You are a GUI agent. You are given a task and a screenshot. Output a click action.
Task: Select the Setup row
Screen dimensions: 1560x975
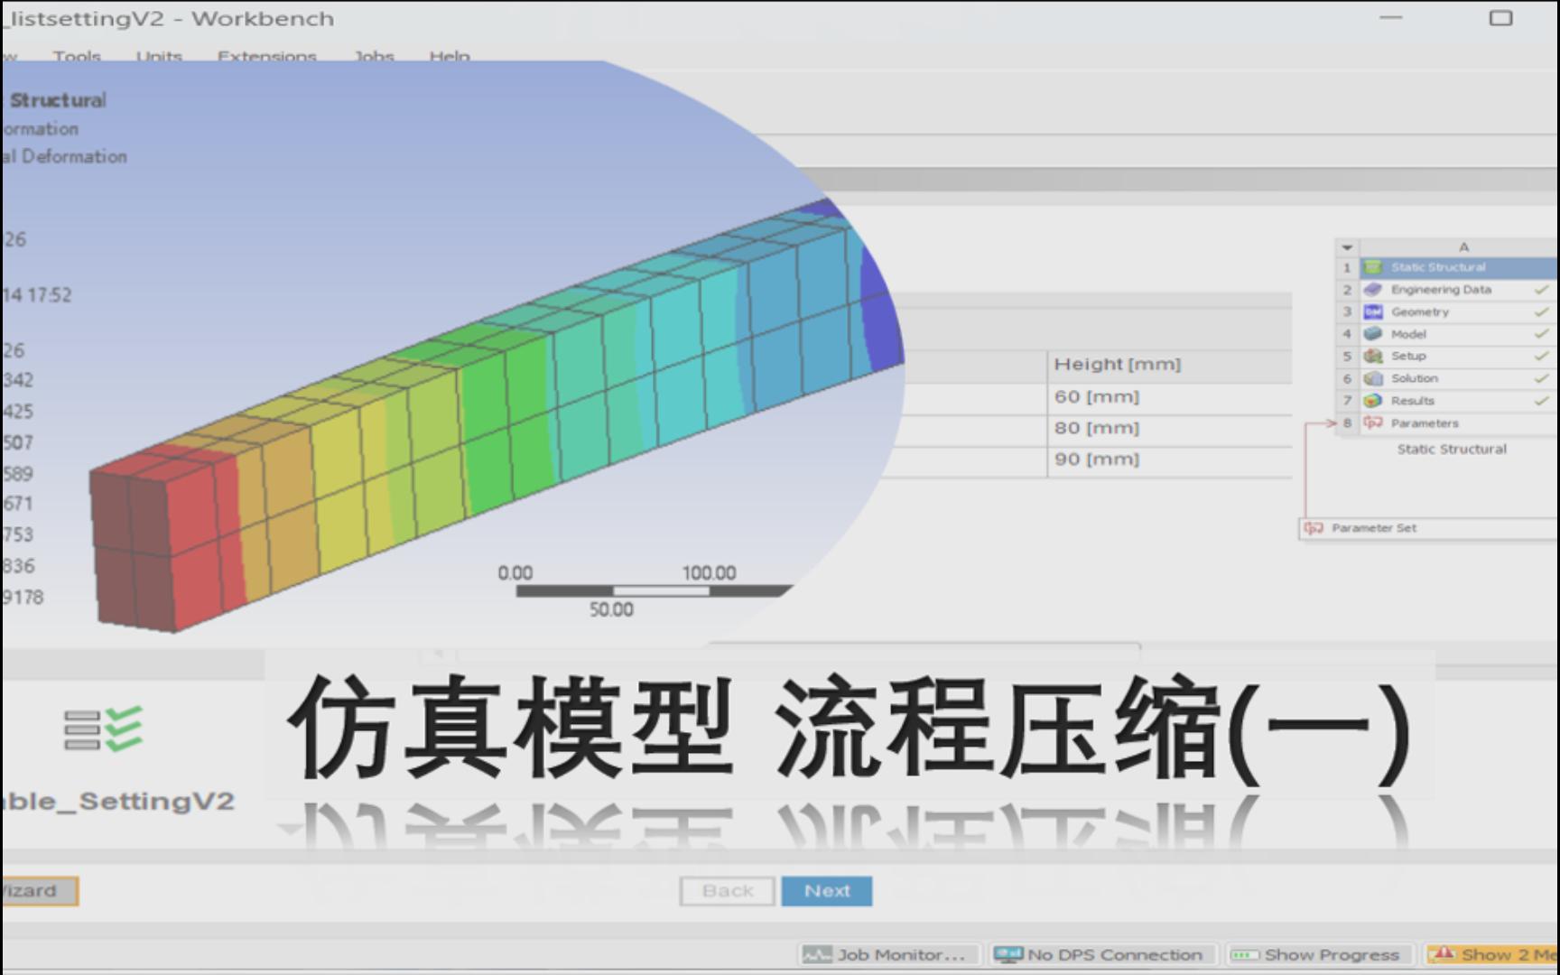click(1459, 357)
